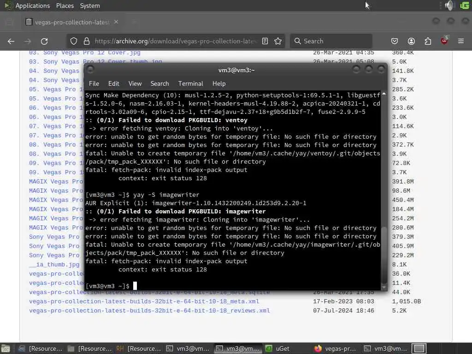Switch to the first [Resource... taskbar window
The height and width of the screenshot is (354, 472).
pos(40,348)
